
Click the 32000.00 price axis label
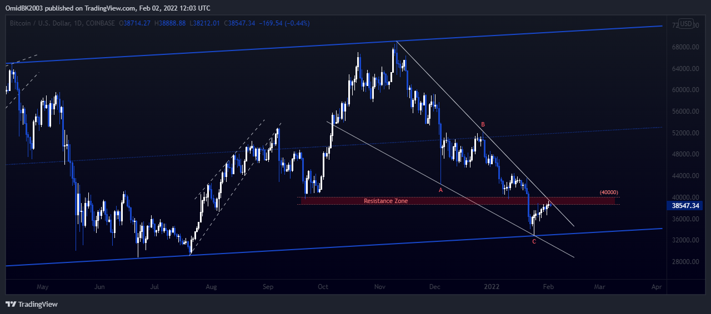tap(684, 240)
